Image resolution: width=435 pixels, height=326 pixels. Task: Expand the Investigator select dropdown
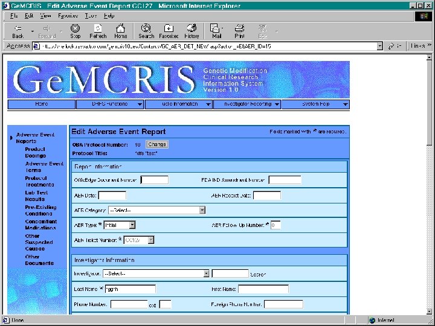[x=206, y=273]
